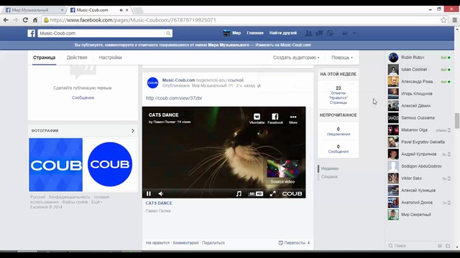The width and height of the screenshot is (460, 258).
Task: Click the music note icon in player
Action: tap(239, 193)
